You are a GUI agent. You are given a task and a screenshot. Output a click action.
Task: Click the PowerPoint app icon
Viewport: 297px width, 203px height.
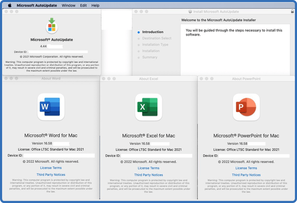click(246, 107)
